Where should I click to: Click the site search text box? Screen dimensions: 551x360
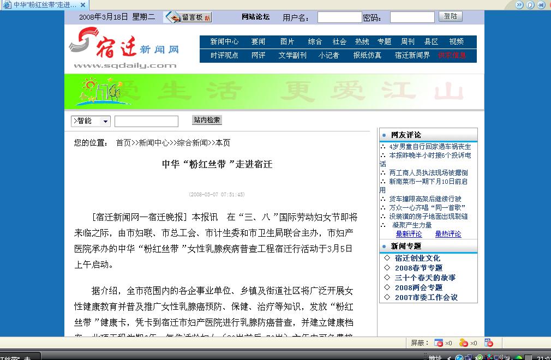[146, 121]
